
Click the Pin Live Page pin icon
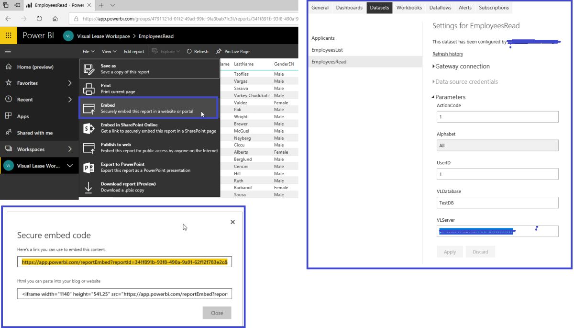click(219, 51)
